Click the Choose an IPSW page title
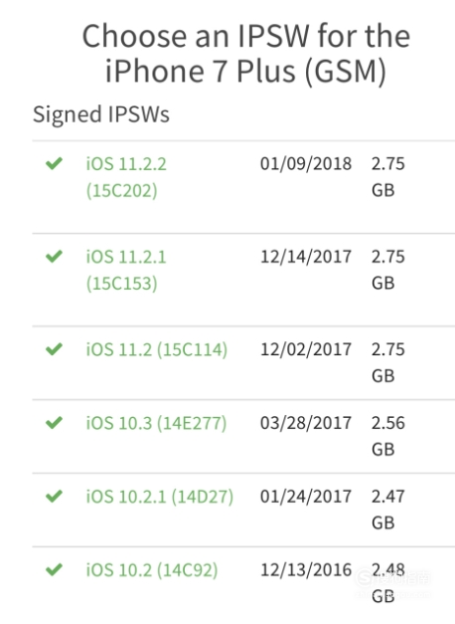This screenshot has width=455, height=624. [246, 54]
